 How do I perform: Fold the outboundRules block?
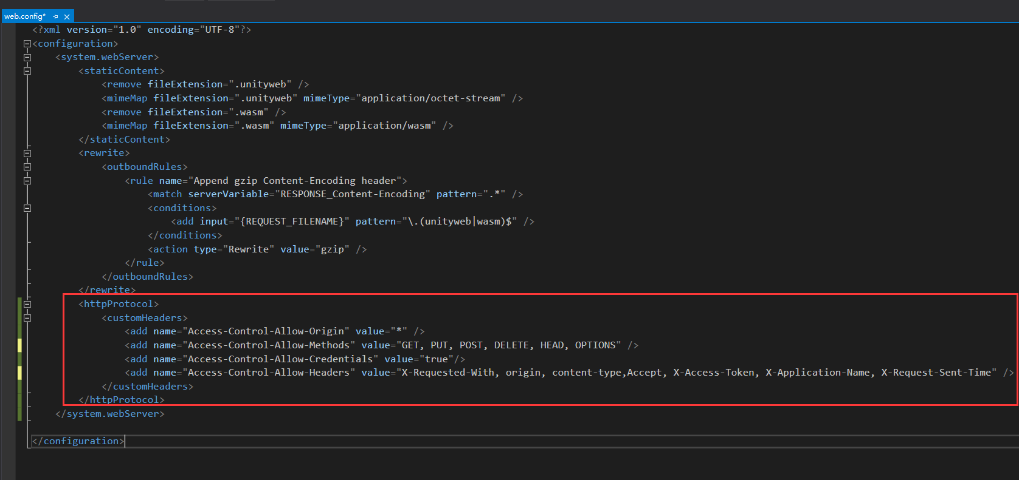[27, 167]
